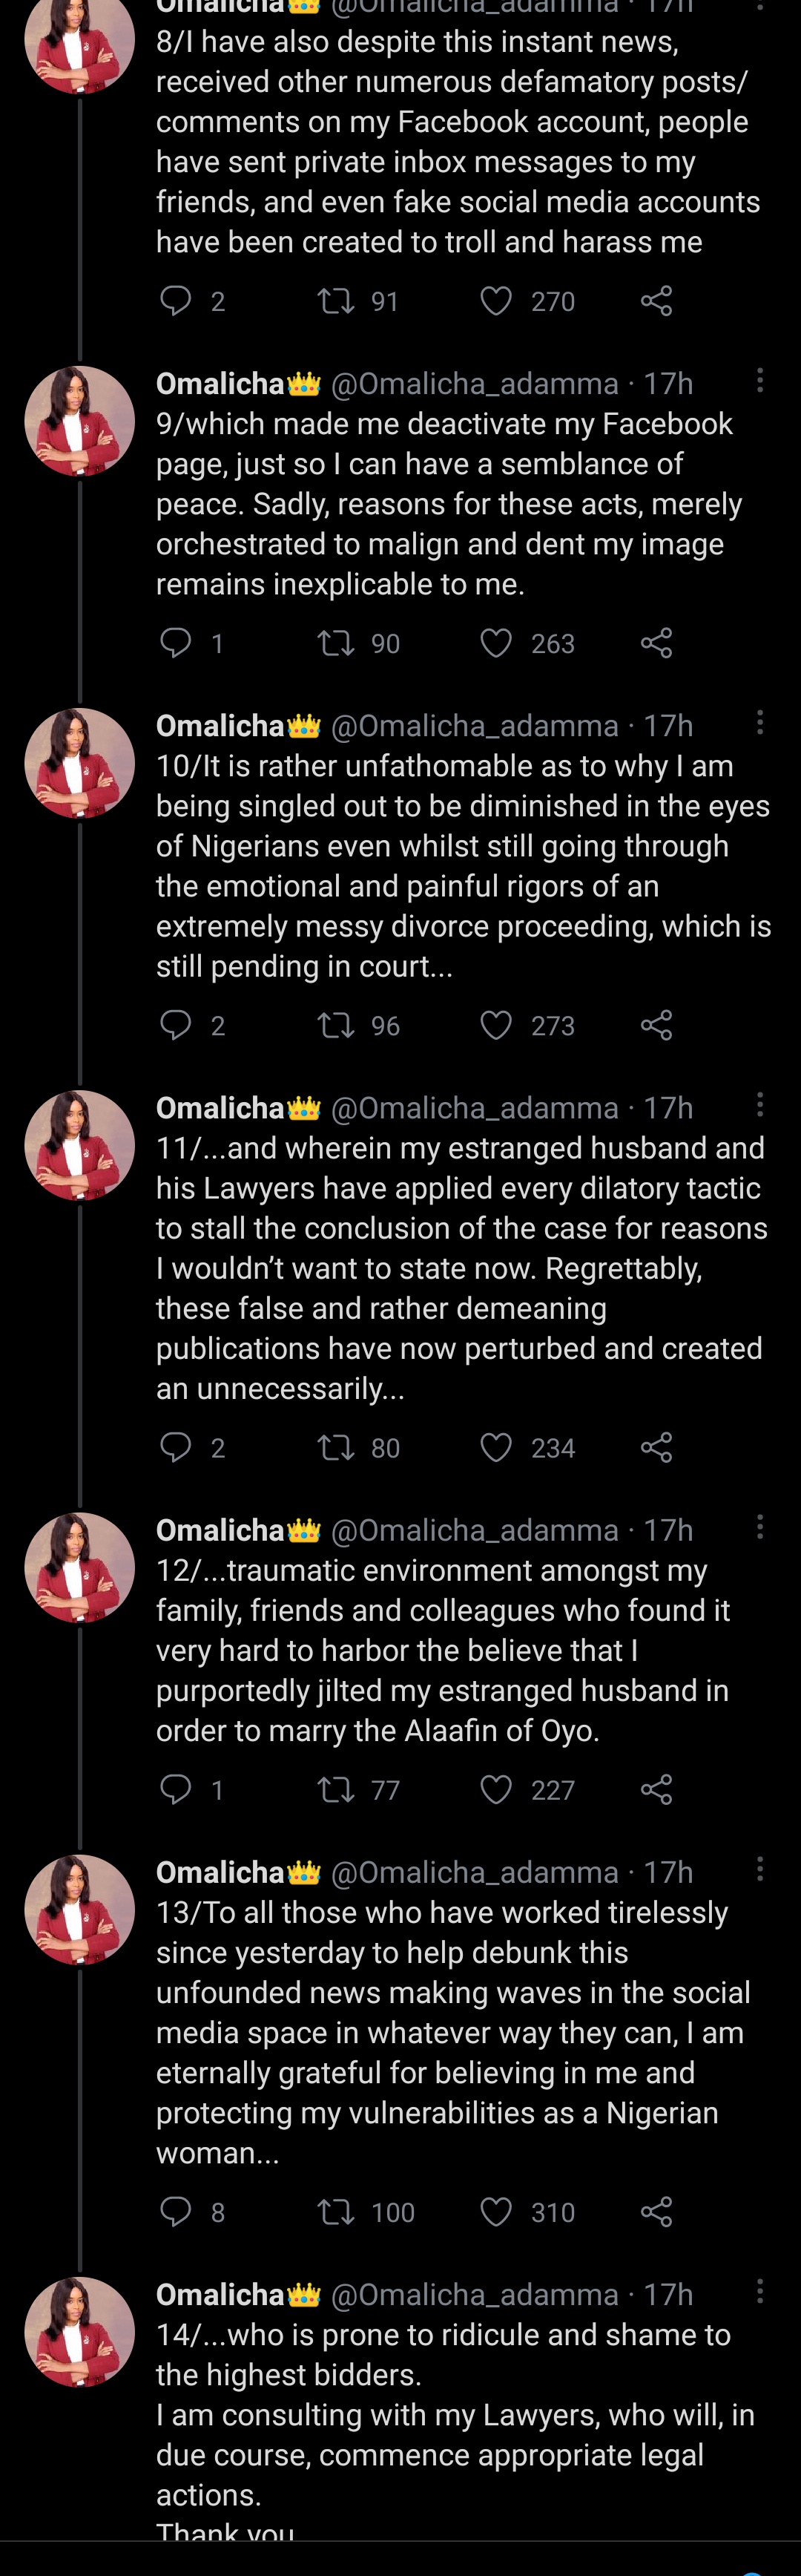Viewport: 801px width, 2576px height.
Task: Open overflow menu on the 13/ tweet
Action: (760, 1868)
